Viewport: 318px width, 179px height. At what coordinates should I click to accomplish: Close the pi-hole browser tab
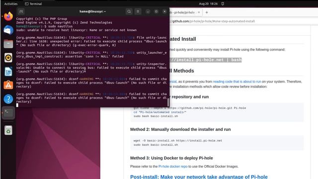pos(199,12)
